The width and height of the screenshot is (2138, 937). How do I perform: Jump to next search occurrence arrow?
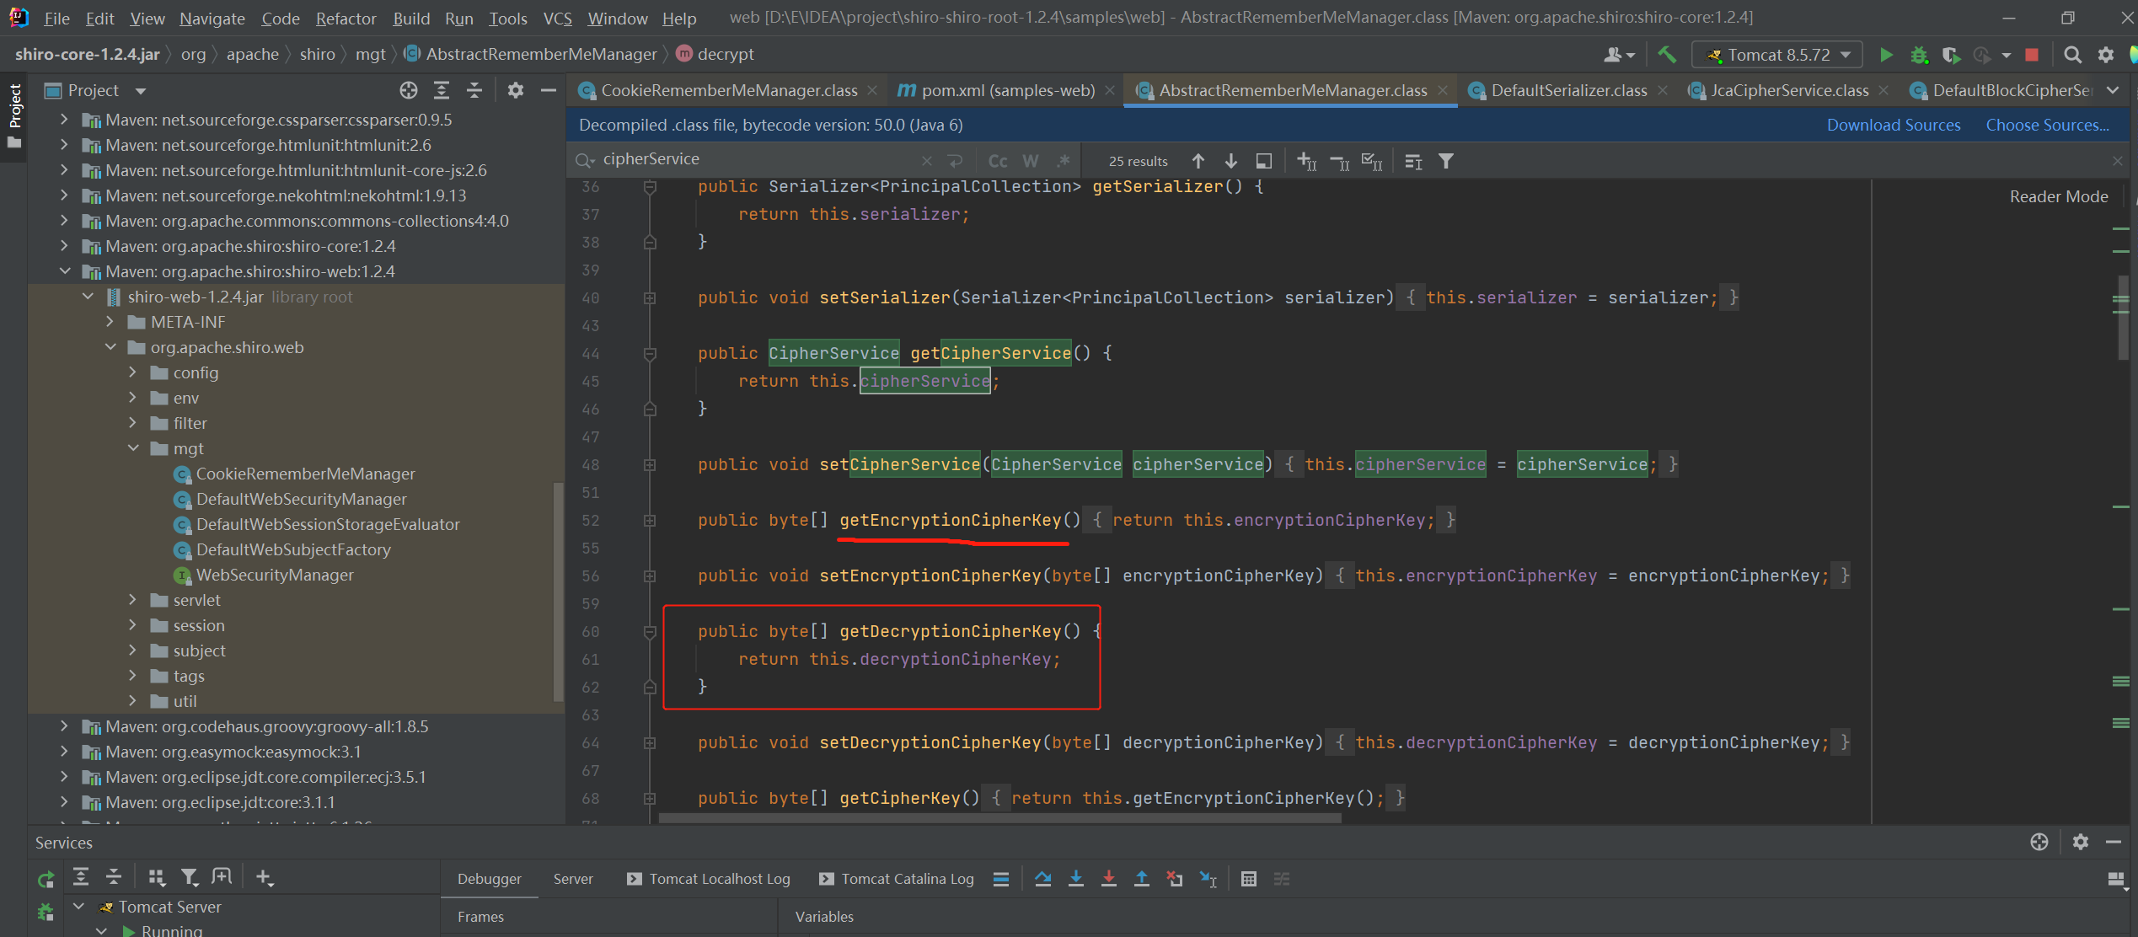pos(1230,161)
